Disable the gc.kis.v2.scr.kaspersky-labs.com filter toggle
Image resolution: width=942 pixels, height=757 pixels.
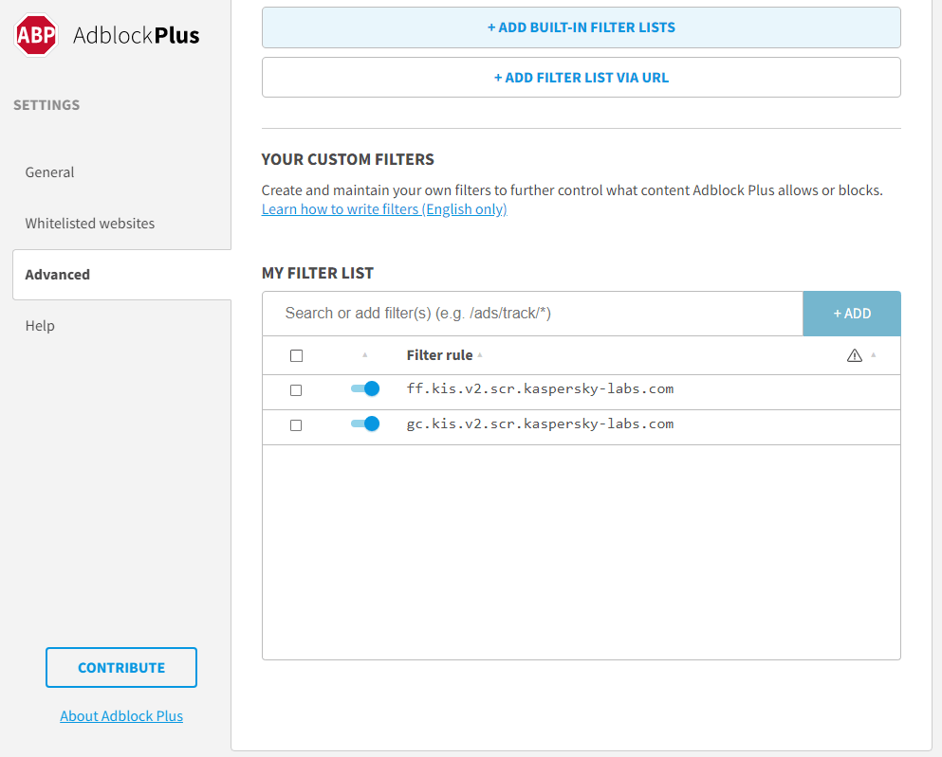(365, 424)
